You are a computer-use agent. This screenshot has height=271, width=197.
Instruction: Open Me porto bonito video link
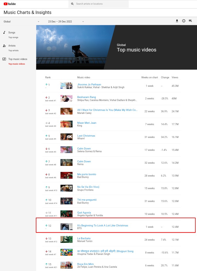[87, 174]
